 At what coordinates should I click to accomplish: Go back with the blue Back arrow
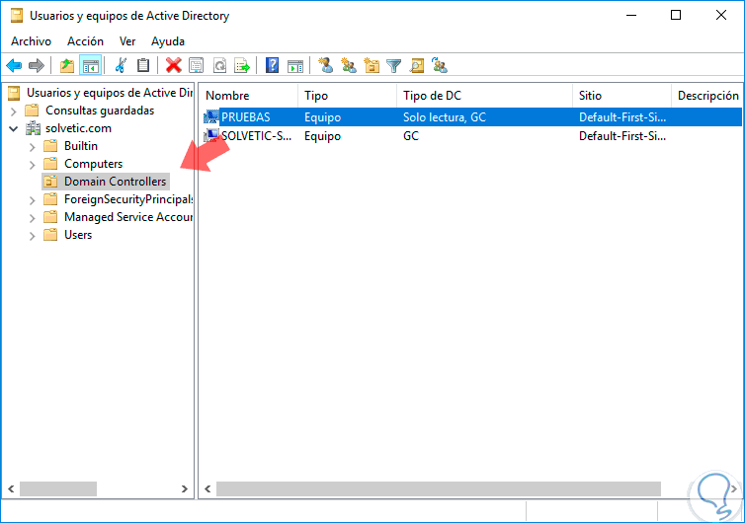[x=14, y=65]
